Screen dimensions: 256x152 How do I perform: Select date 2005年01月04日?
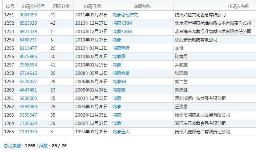point(91,90)
